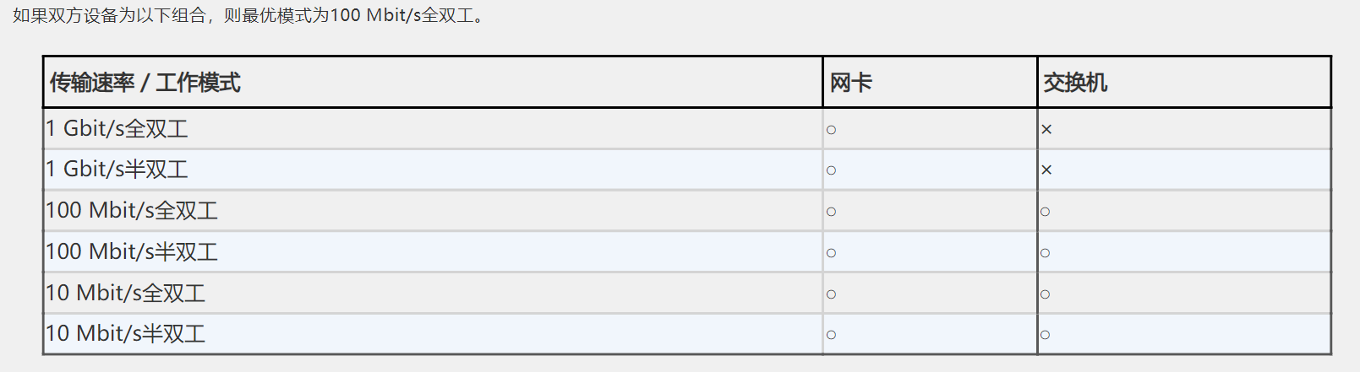Click the 交换机 circle for 100 Mbit/s半双工
The width and height of the screenshot is (1360, 372).
point(1046,253)
